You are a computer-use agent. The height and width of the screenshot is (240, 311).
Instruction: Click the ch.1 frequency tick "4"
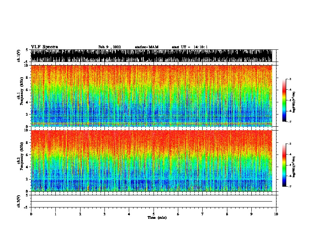27,102
